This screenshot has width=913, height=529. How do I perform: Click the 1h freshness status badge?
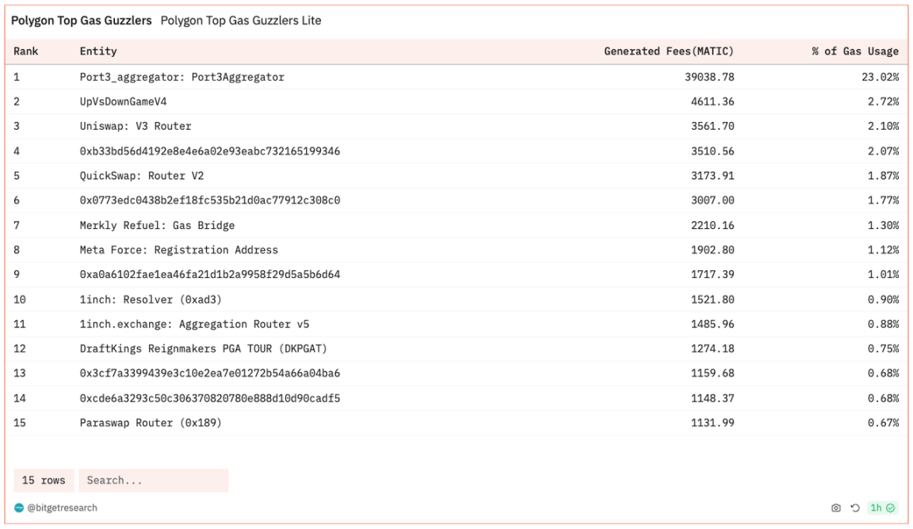(x=881, y=508)
